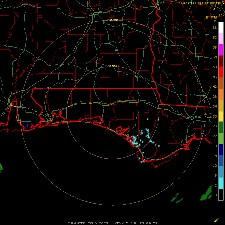Click the '18' scale value
The height and width of the screenshot is (225, 225).
(215, 146)
